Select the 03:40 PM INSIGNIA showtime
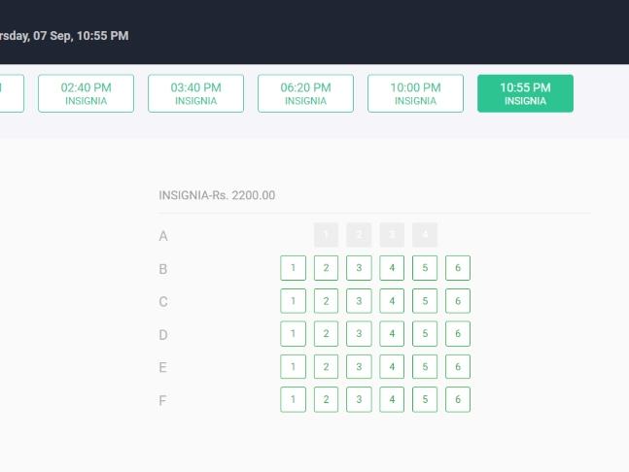629x472 pixels. coord(195,93)
